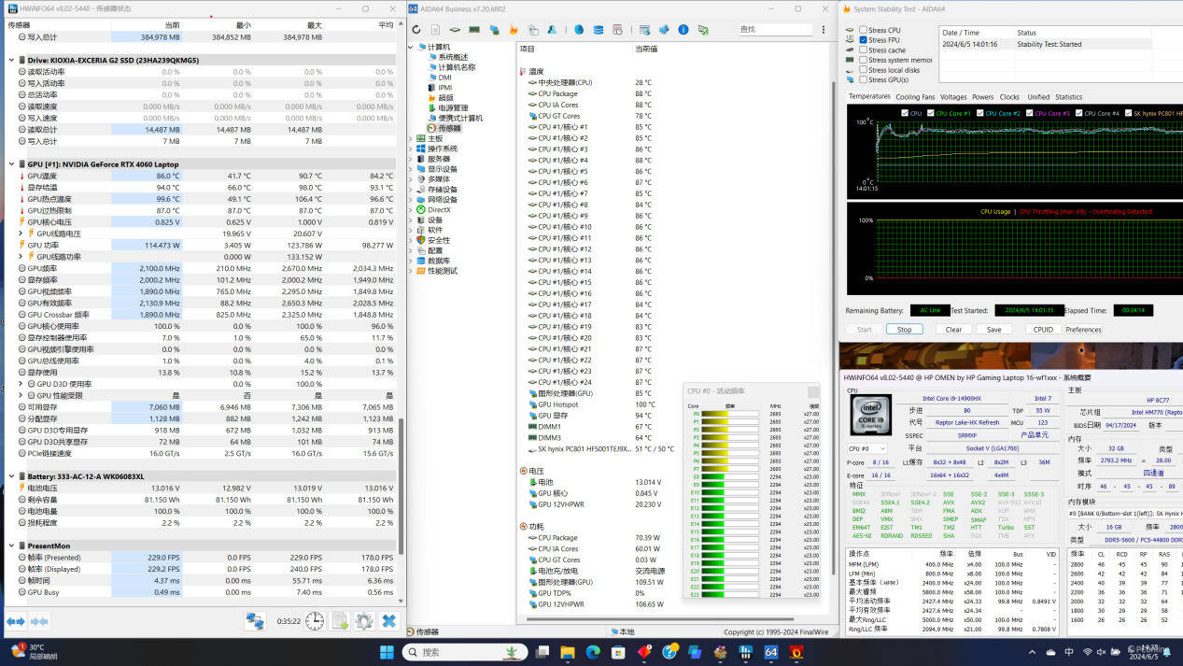Image resolution: width=1183 pixels, height=666 pixels.
Task: Expand the 存储设备 tree node
Action: tap(411, 190)
